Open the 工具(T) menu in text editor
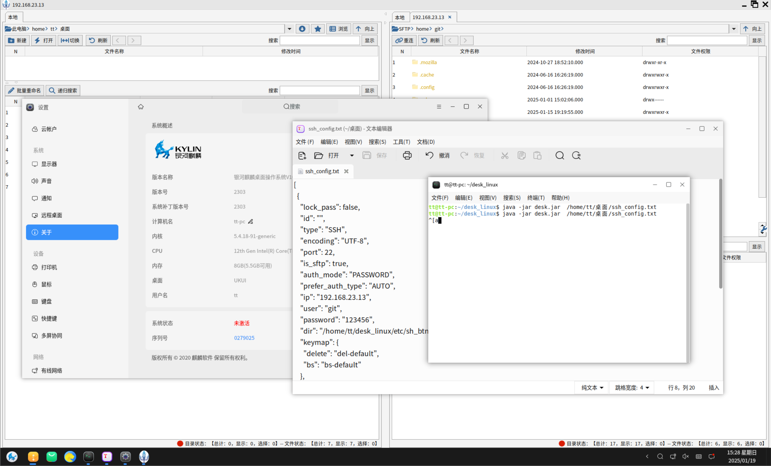The height and width of the screenshot is (466, 771). click(401, 142)
